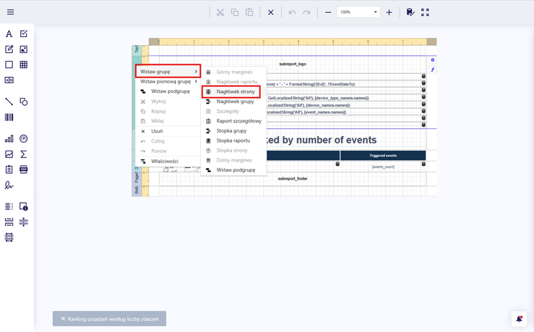Expand Wstaw pionową grupę submenu
The image size is (534, 332).
coord(168,81)
